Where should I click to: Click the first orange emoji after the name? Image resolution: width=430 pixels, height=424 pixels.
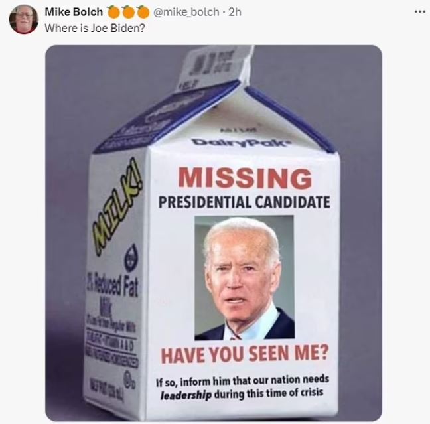[113, 12]
